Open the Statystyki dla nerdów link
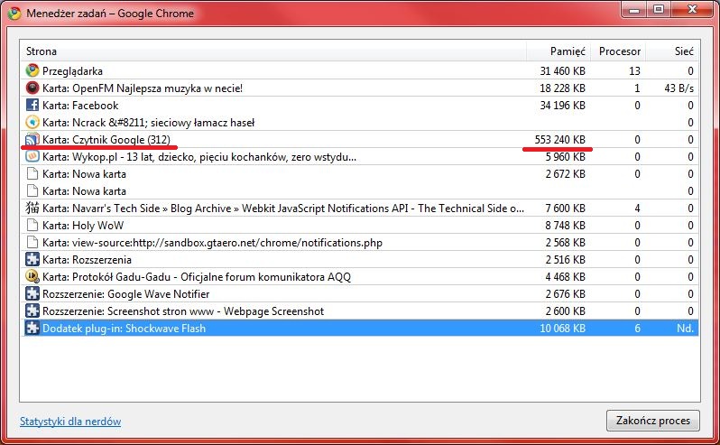This screenshot has width=720, height=445. coord(70,422)
